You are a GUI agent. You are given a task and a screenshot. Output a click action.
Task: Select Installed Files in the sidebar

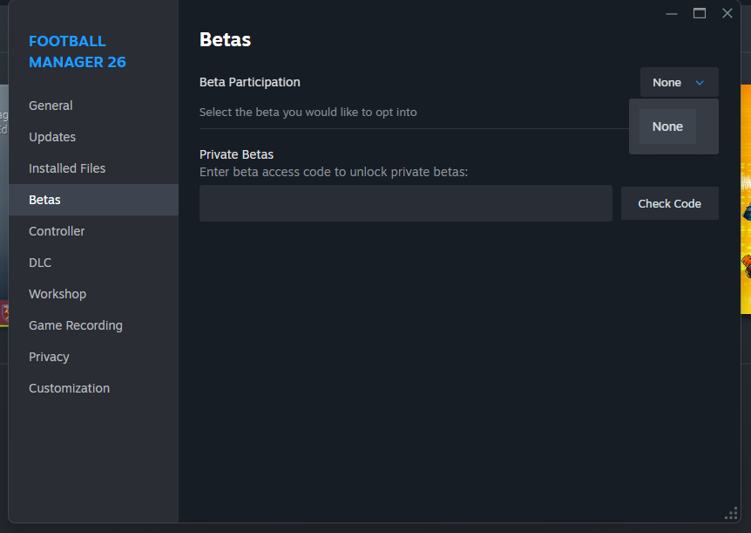tap(67, 168)
